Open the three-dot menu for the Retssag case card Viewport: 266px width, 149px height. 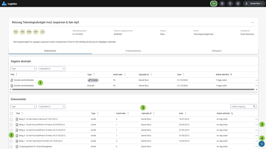[253, 22]
